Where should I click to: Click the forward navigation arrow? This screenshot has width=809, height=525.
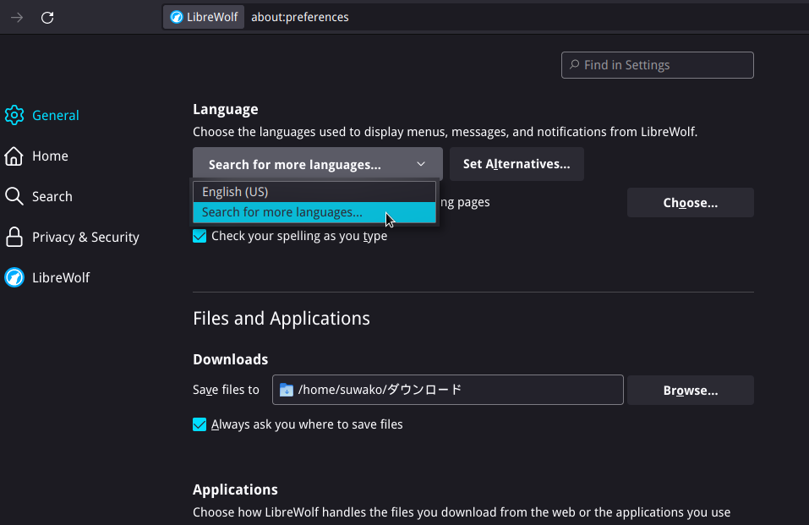point(17,18)
